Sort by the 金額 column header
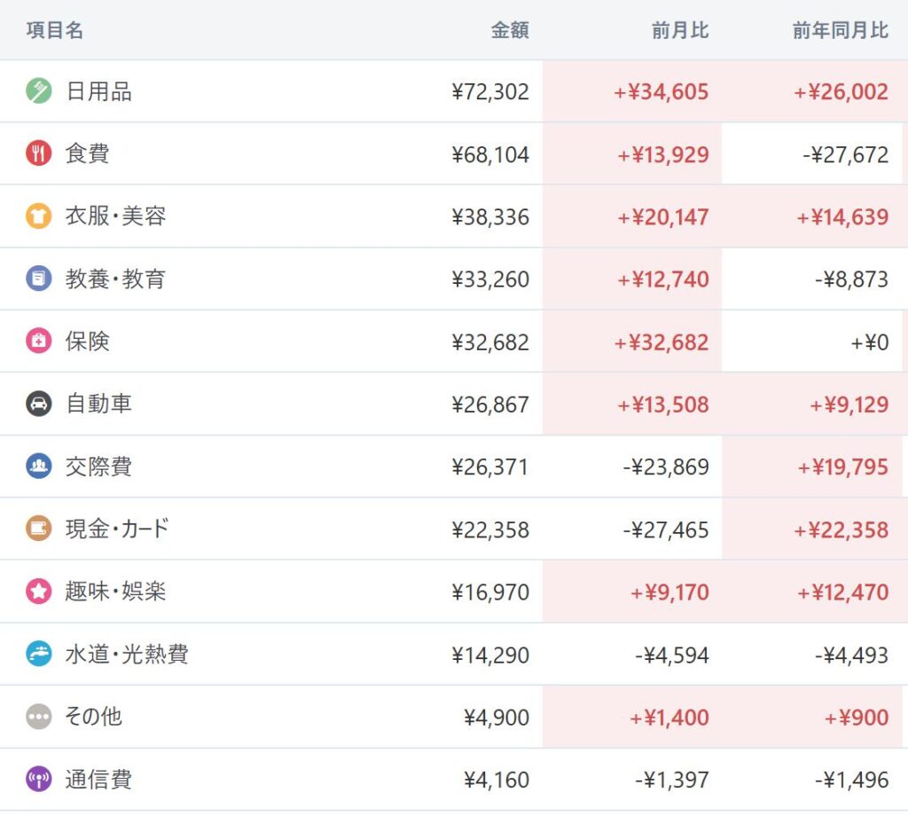The width and height of the screenshot is (908, 816). (x=510, y=30)
